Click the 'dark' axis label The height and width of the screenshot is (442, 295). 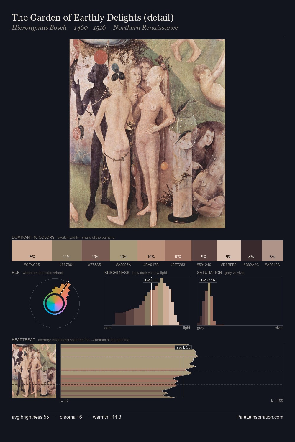(108, 328)
